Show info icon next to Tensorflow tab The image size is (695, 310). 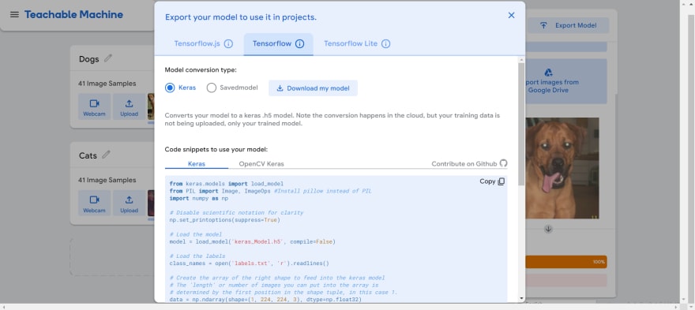click(x=299, y=44)
